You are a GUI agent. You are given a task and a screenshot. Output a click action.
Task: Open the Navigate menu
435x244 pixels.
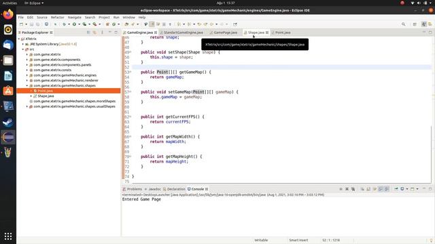[75, 17]
